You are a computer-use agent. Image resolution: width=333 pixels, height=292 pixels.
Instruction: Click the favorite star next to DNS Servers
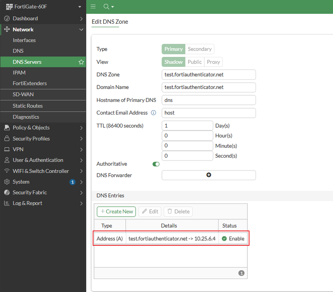(81, 62)
